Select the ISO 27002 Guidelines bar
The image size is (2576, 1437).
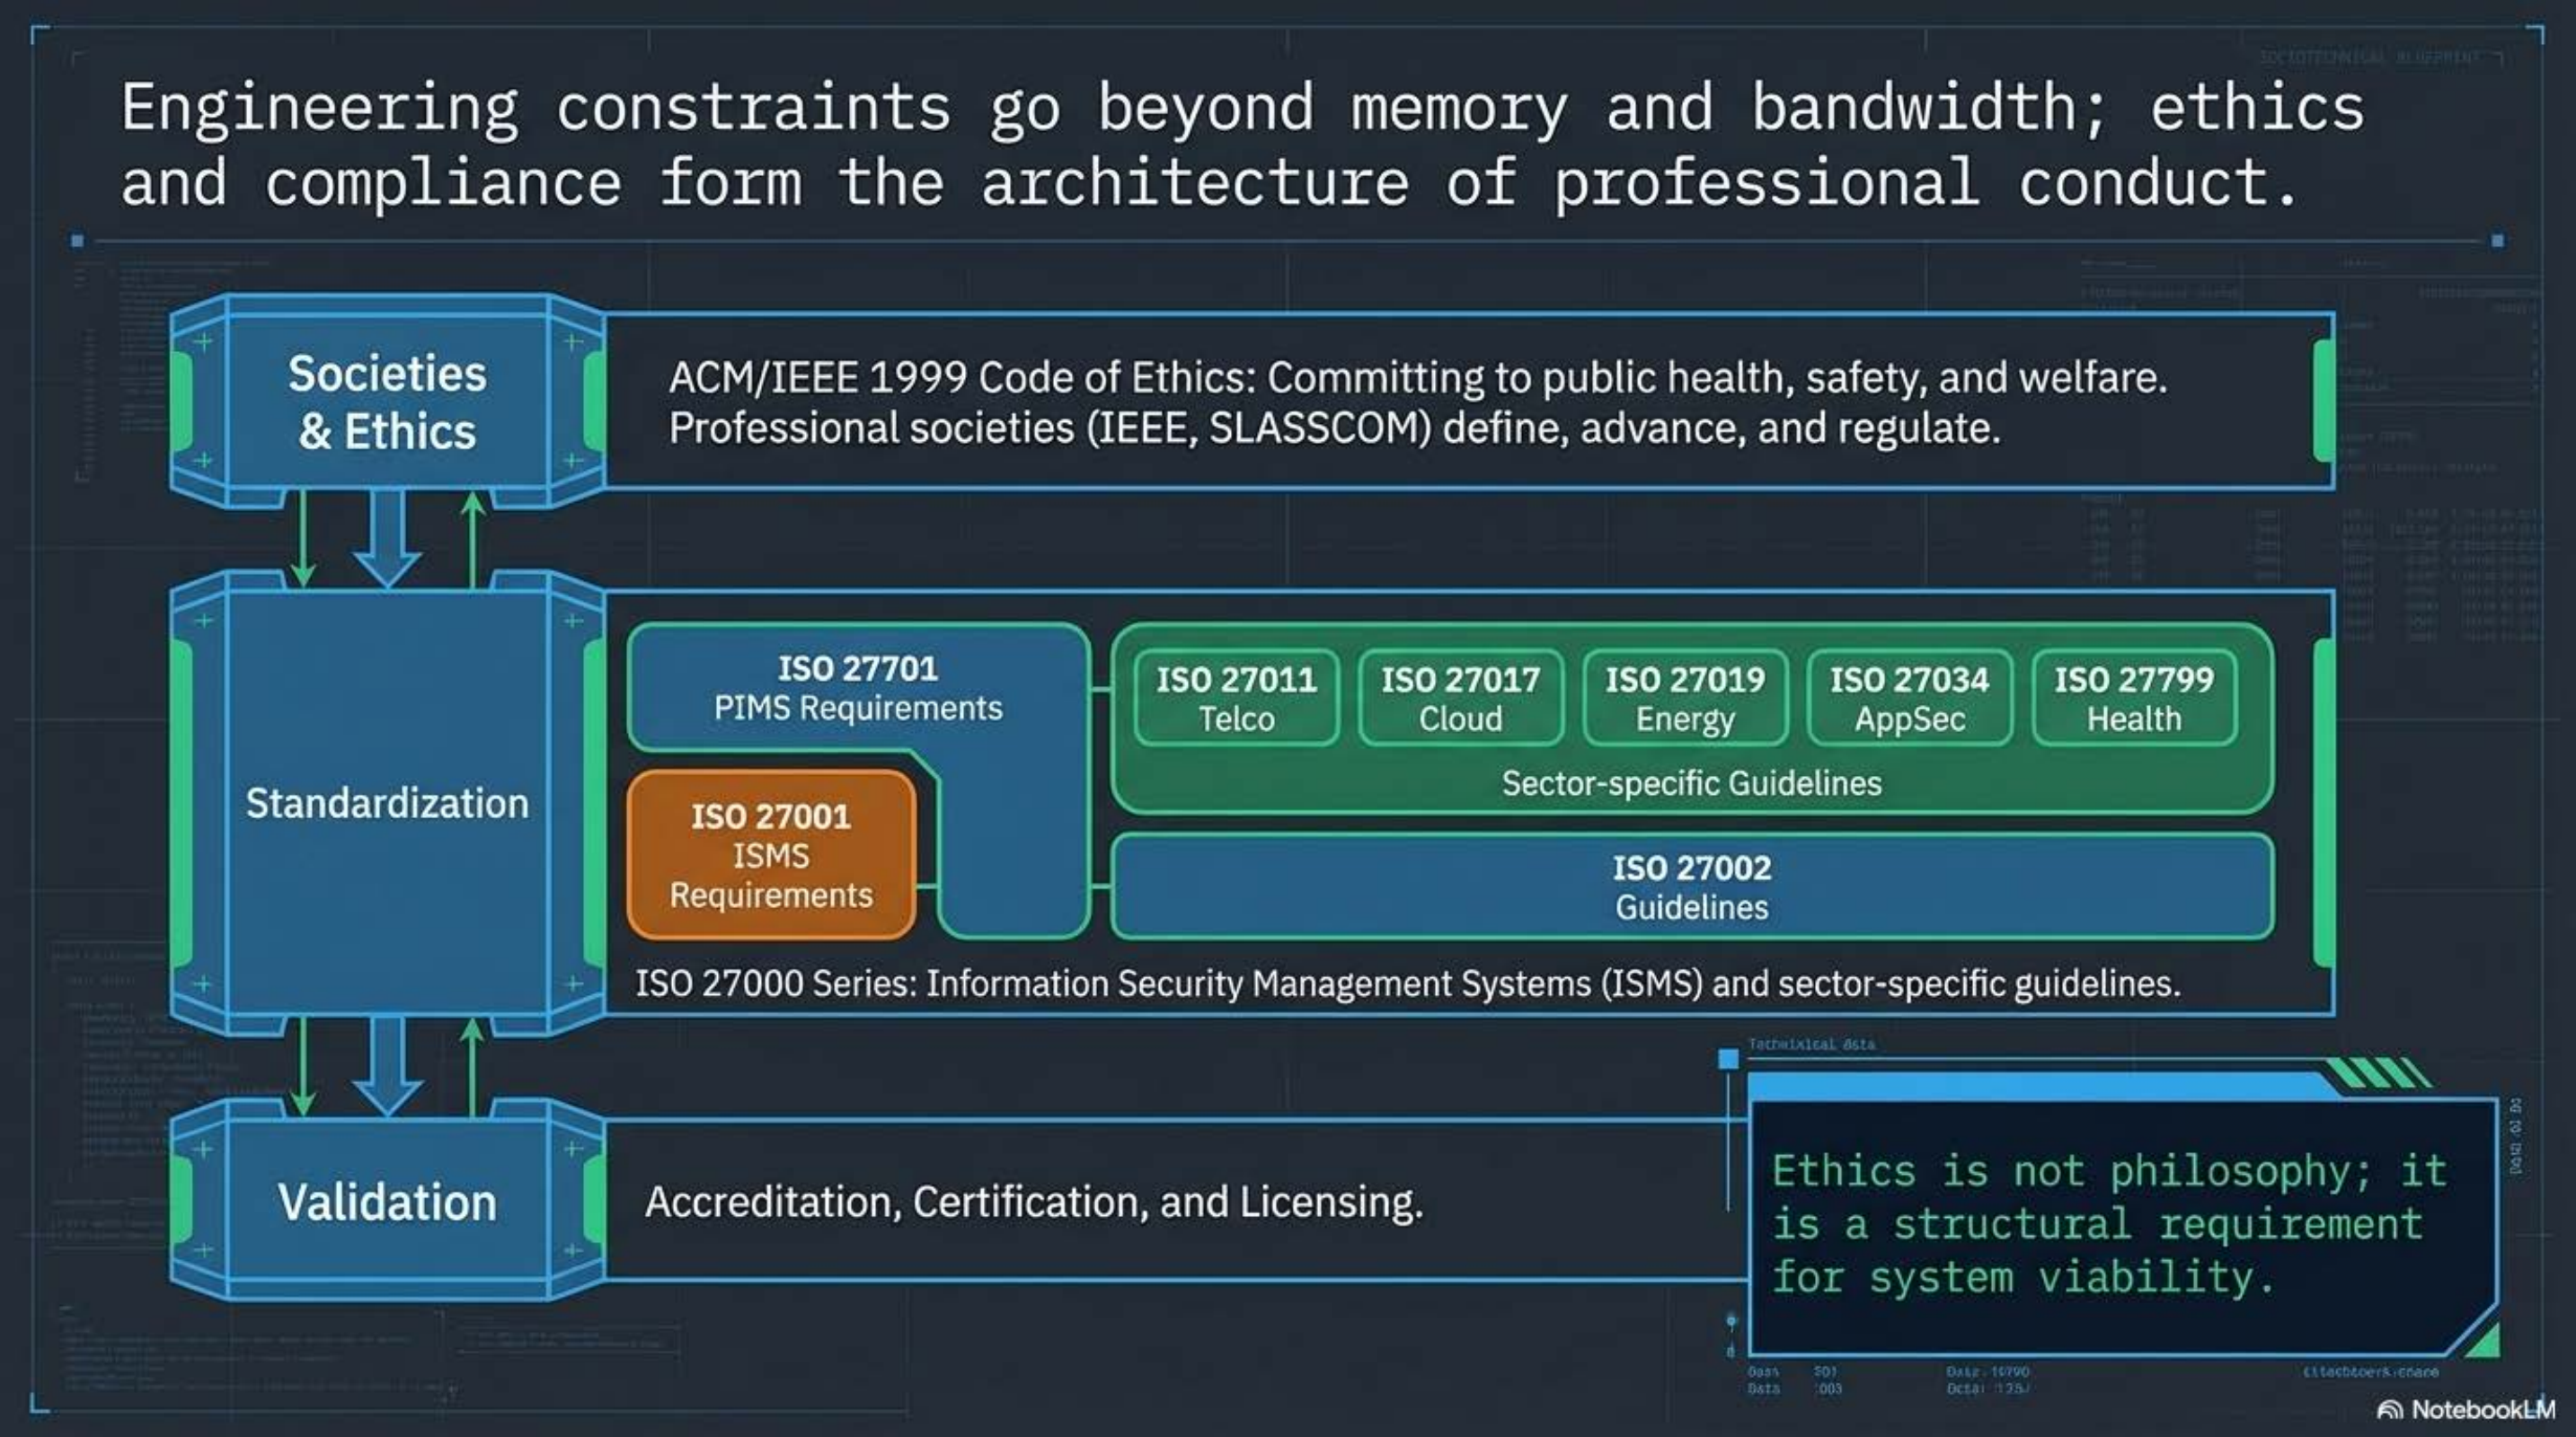pyautogui.click(x=1692, y=886)
